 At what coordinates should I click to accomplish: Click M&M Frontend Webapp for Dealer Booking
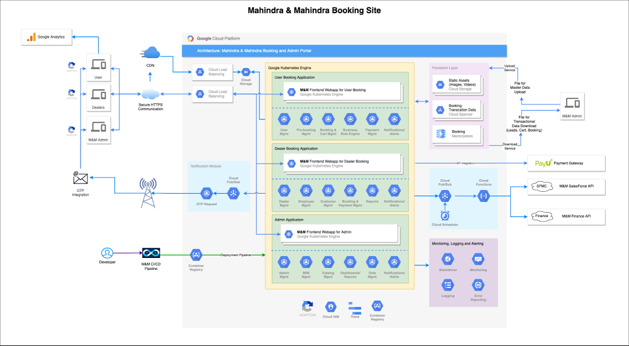(x=342, y=164)
